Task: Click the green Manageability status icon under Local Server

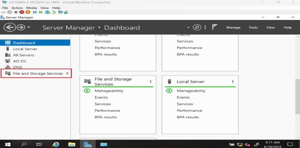Action: coord(169,91)
